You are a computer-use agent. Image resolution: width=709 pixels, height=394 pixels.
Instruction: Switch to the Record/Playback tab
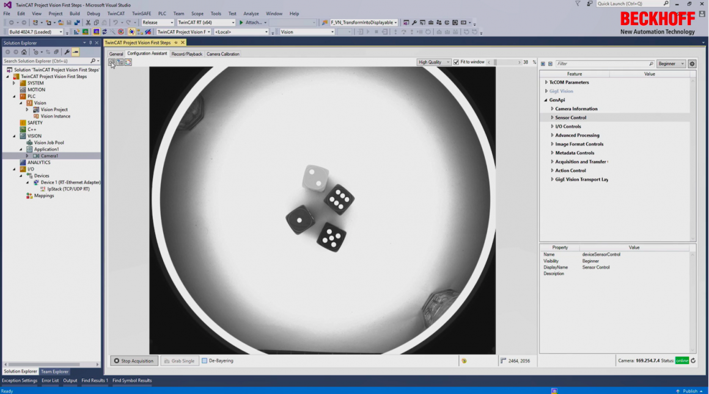187,54
